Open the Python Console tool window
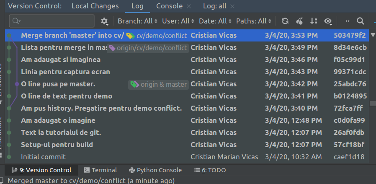This screenshot has height=184, width=376. (x=155, y=170)
